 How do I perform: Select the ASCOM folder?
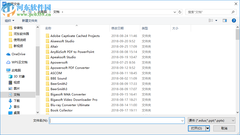tap(56, 73)
